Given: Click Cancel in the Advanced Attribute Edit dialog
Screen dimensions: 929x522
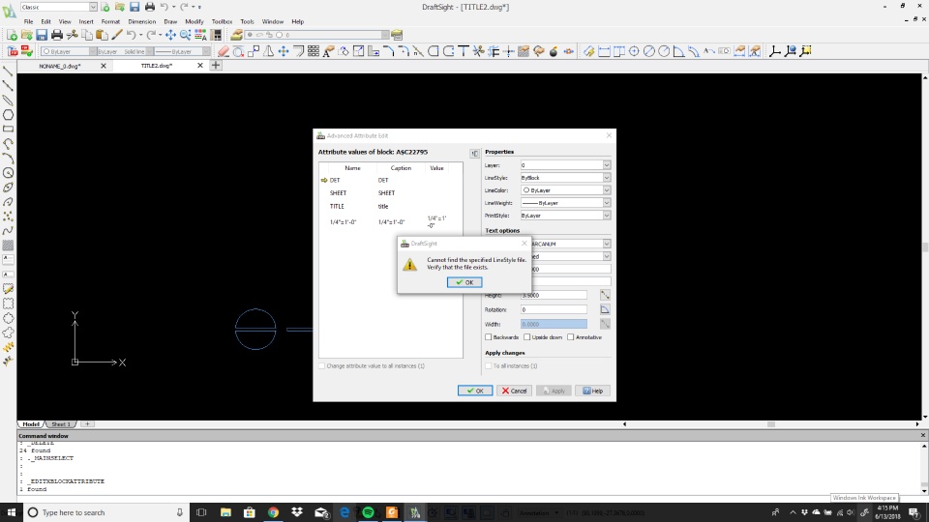Looking at the screenshot, I should click(x=514, y=391).
